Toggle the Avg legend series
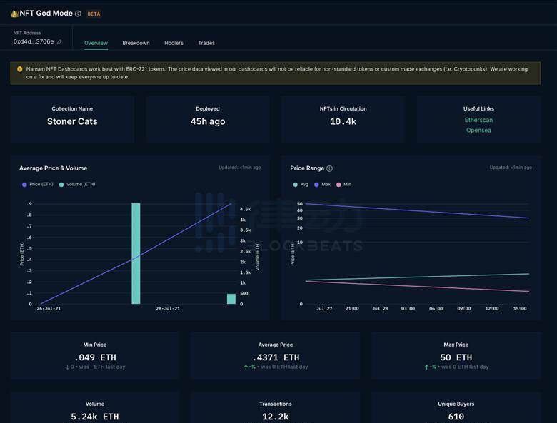 tap(301, 185)
